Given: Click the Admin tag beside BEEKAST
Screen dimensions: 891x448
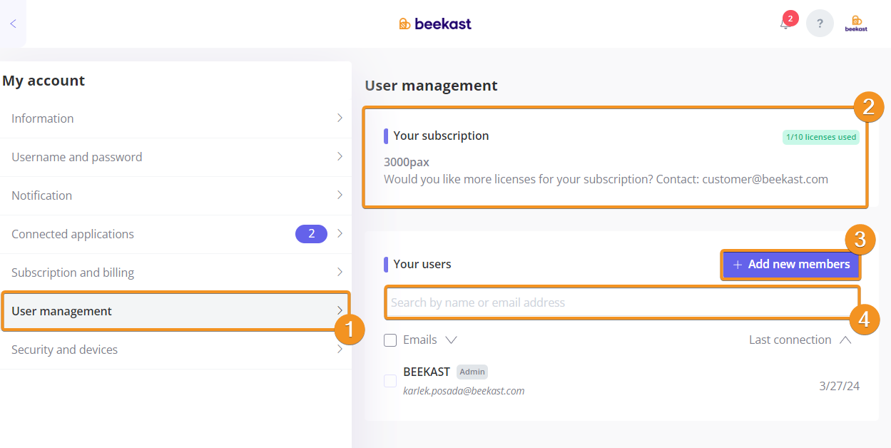Looking at the screenshot, I should coord(472,372).
